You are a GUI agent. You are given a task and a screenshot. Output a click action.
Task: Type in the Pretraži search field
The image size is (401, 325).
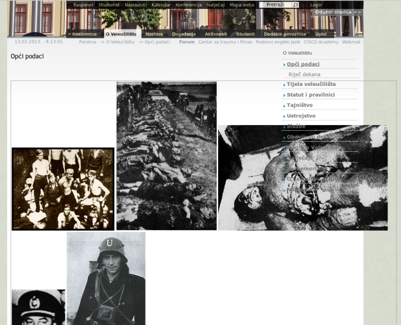pyautogui.click(x=276, y=5)
